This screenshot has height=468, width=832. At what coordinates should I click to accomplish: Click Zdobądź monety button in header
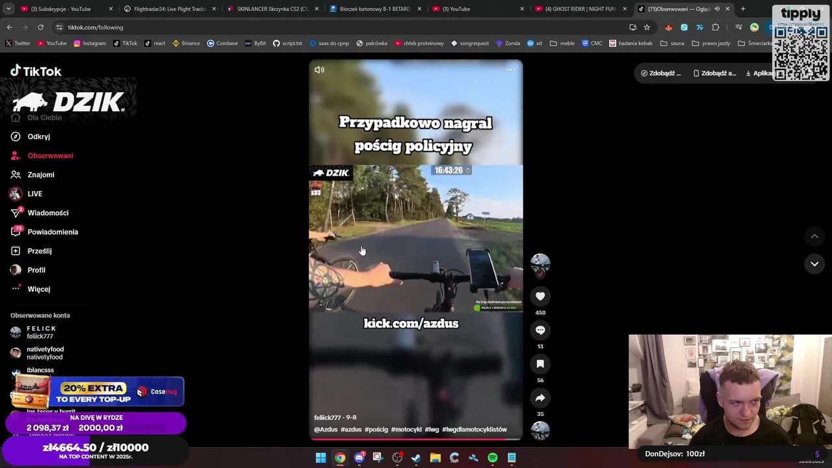660,73
